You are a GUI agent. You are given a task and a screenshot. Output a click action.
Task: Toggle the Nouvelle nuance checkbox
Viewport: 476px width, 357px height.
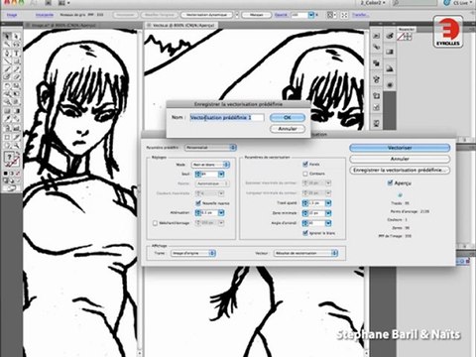click(198, 203)
